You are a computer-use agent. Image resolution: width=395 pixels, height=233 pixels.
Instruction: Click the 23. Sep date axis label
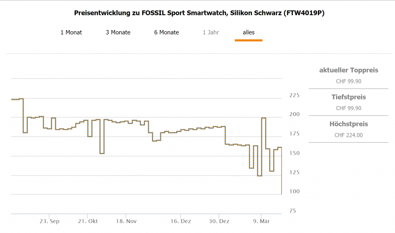50,221
